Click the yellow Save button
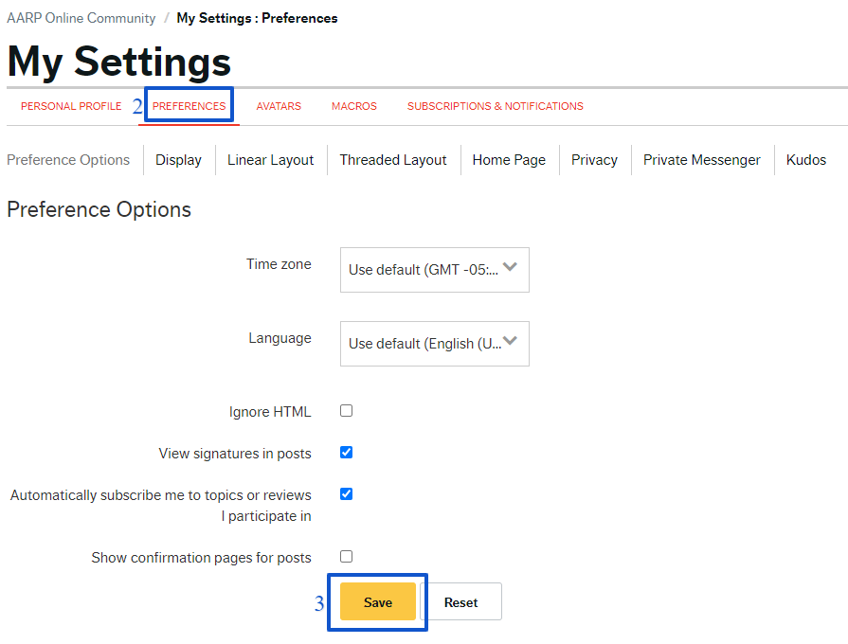 tap(377, 602)
